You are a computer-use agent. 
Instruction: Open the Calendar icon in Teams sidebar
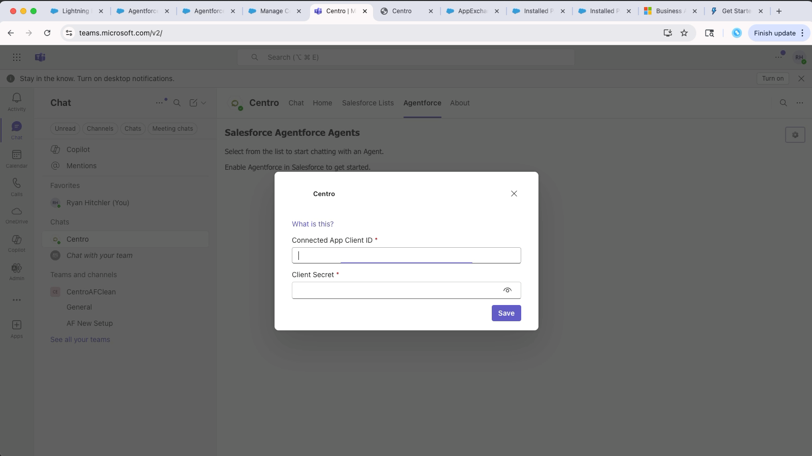tap(17, 159)
